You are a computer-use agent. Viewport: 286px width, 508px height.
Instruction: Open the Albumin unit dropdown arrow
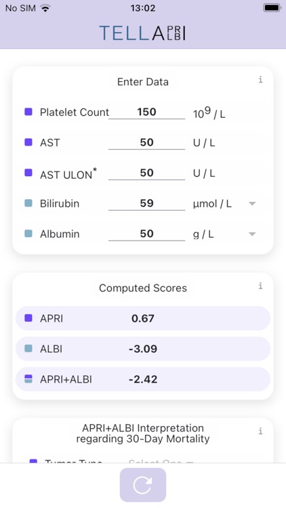252,234
